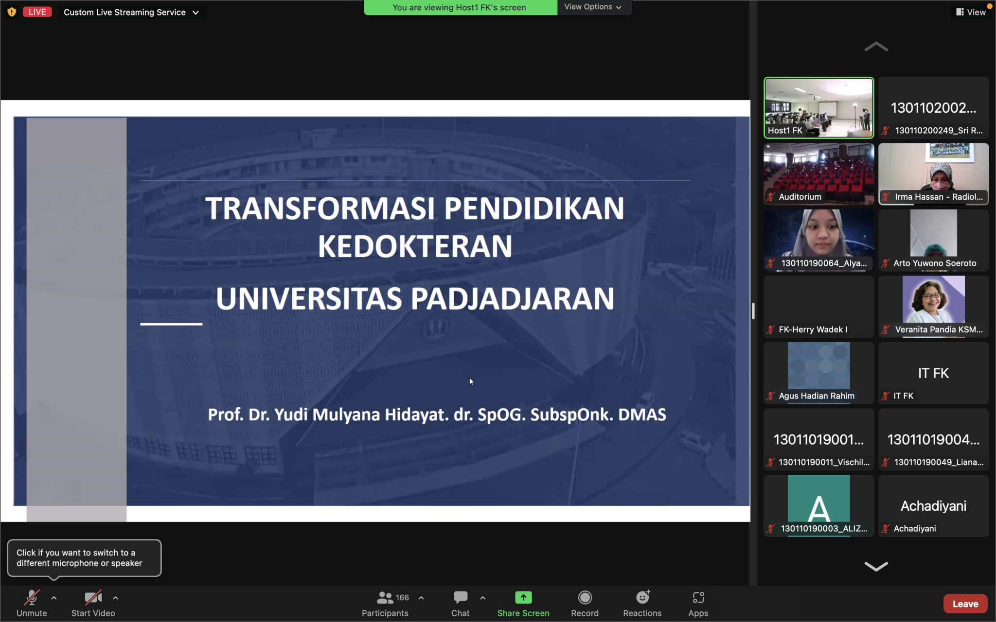
Task: Click "You are viewing Host1 FK's screen" banner
Action: (x=460, y=7)
